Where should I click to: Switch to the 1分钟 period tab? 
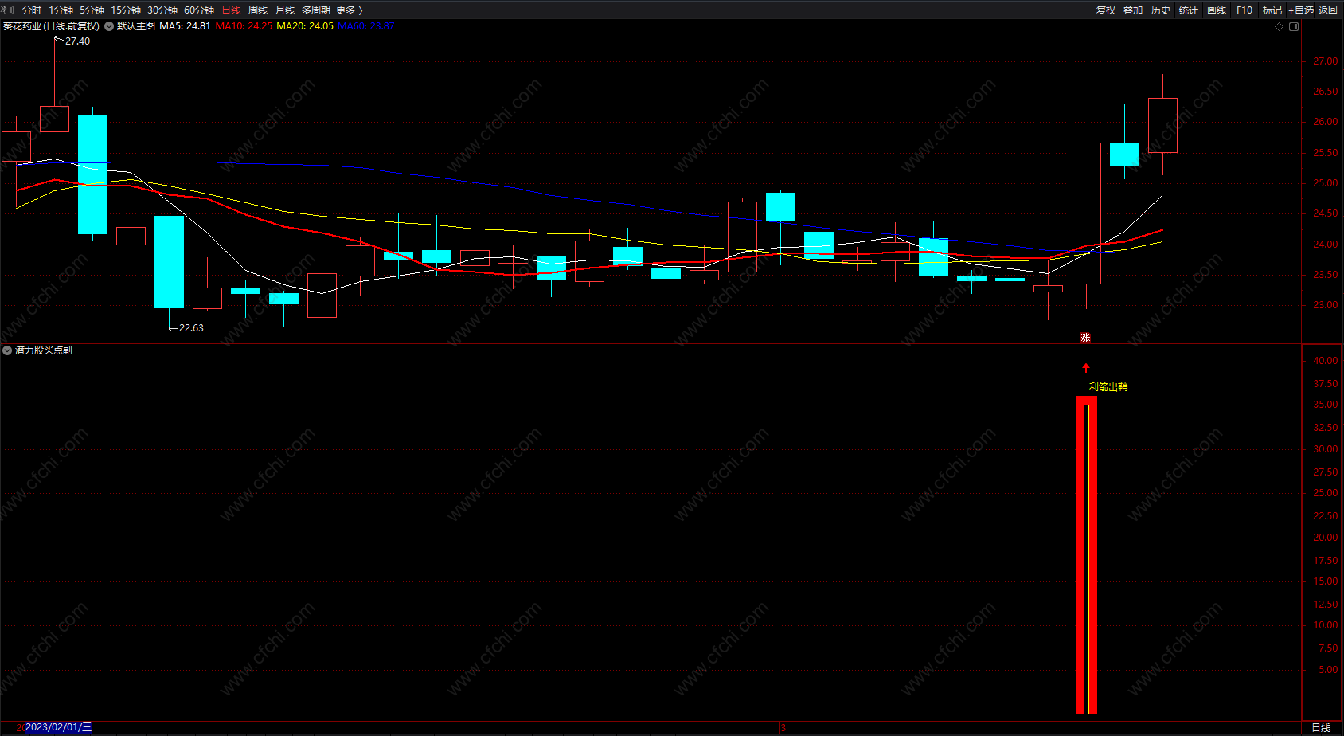tap(61, 10)
